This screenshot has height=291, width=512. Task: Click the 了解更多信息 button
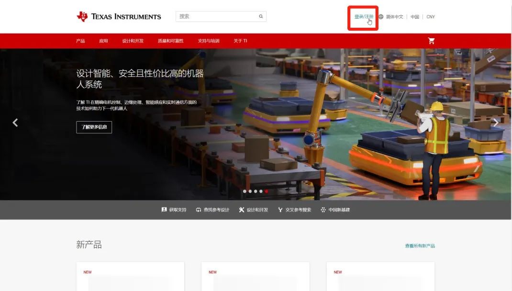click(x=94, y=127)
